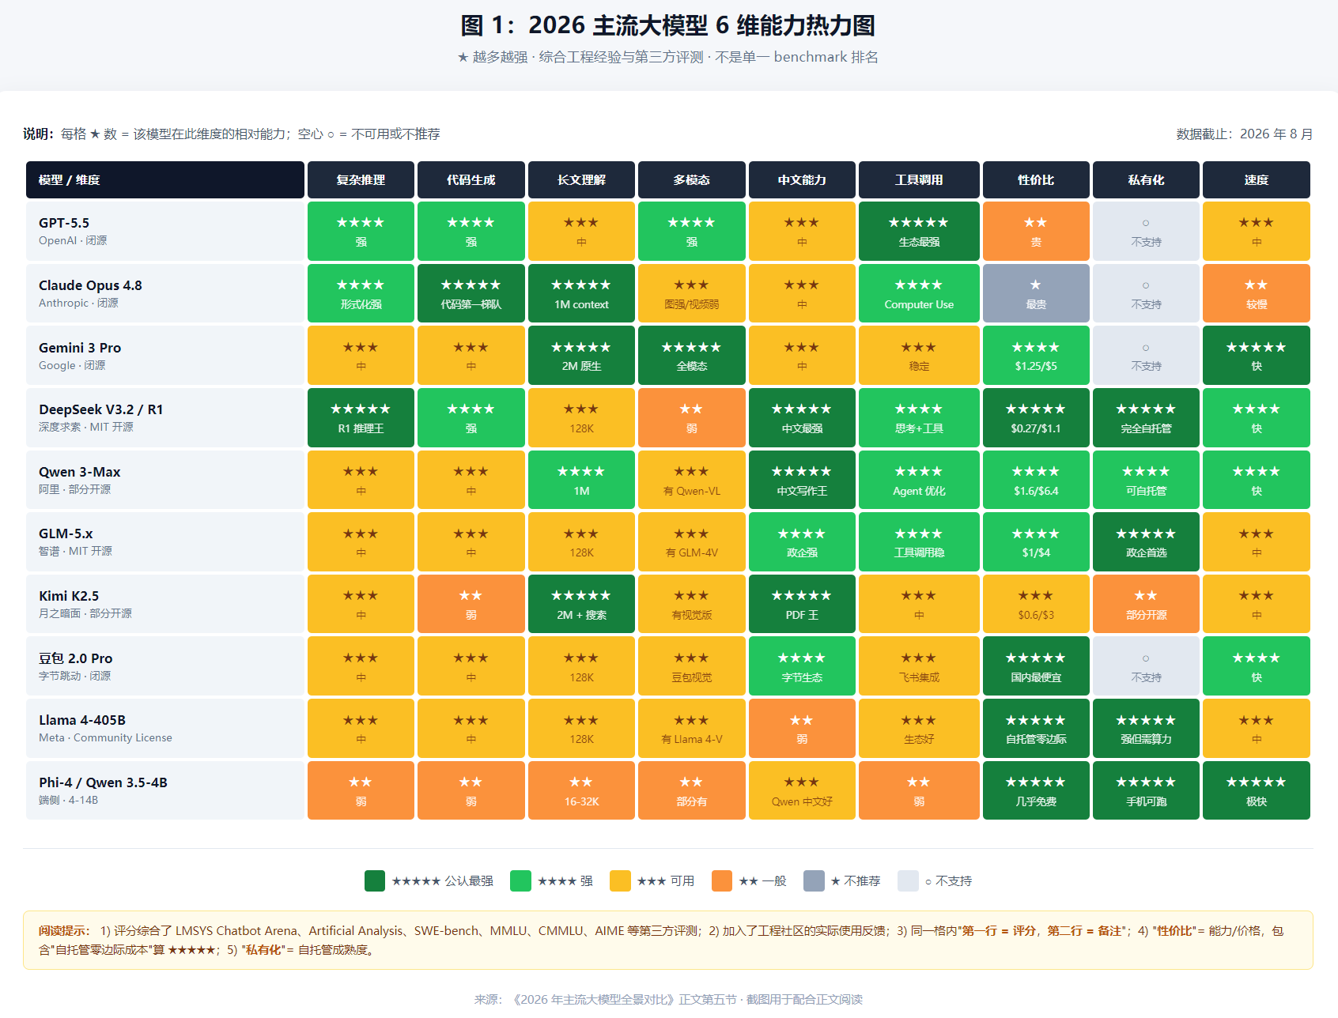
Task: Click the GLM-5.x row label
Action: [x=165, y=542]
